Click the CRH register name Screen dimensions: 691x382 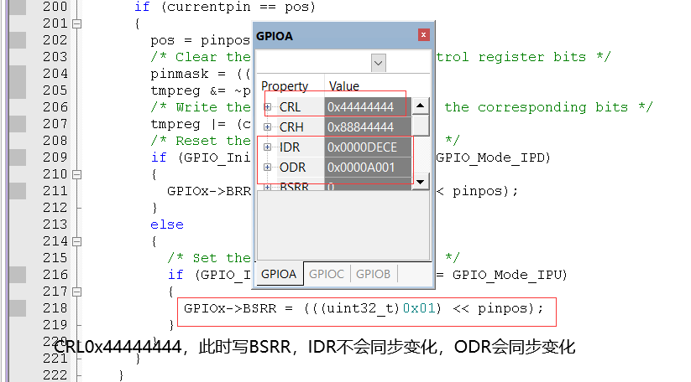point(291,127)
